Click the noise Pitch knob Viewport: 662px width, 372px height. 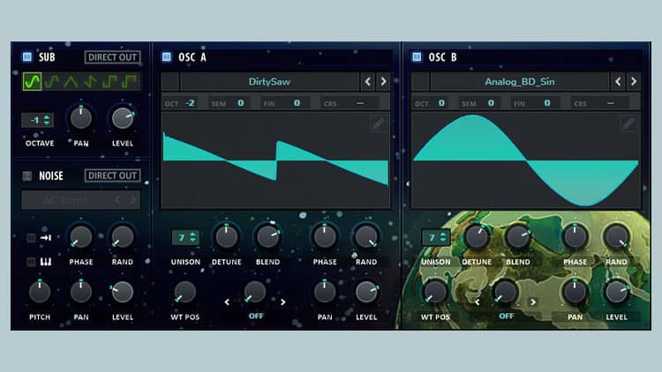click(40, 292)
